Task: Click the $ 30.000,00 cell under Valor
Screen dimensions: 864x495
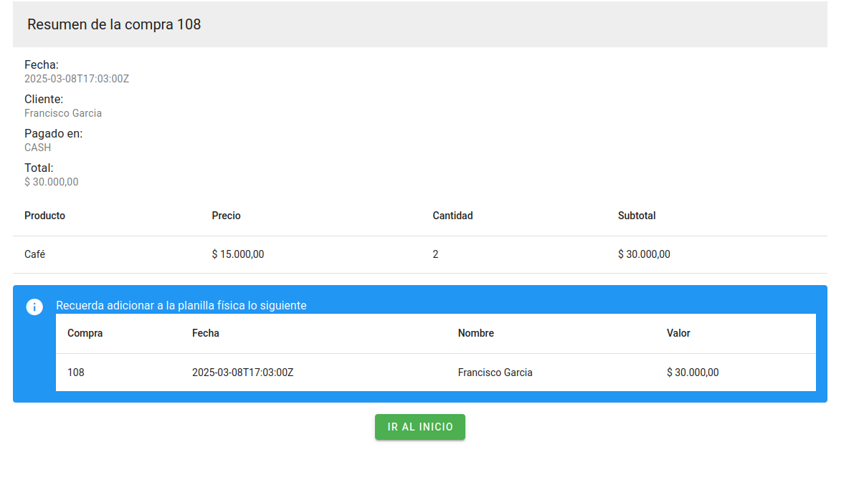Action: click(x=692, y=373)
